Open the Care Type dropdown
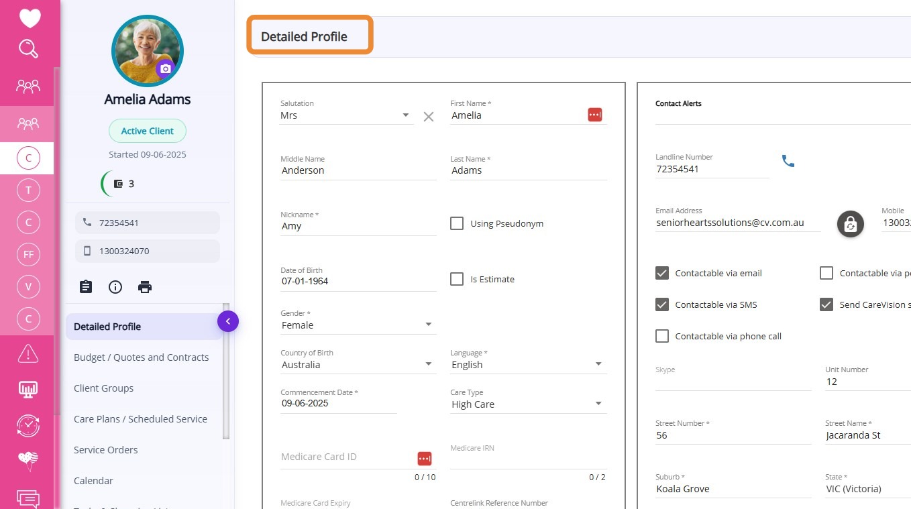The width and height of the screenshot is (911, 509). [x=598, y=404]
